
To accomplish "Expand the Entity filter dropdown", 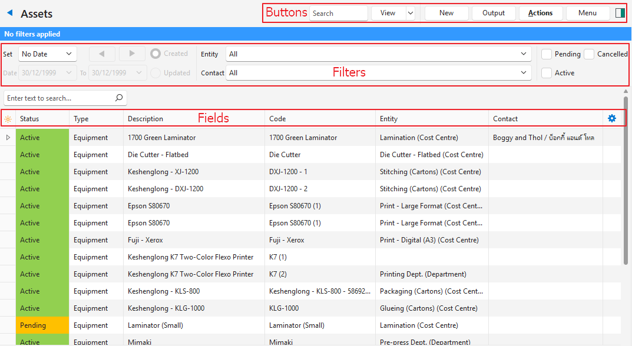I will click(x=524, y=54).
